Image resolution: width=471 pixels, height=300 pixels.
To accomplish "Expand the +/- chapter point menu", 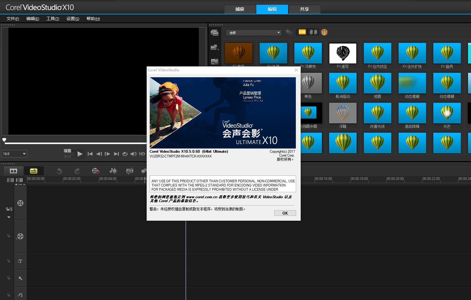I will (20, 185).
